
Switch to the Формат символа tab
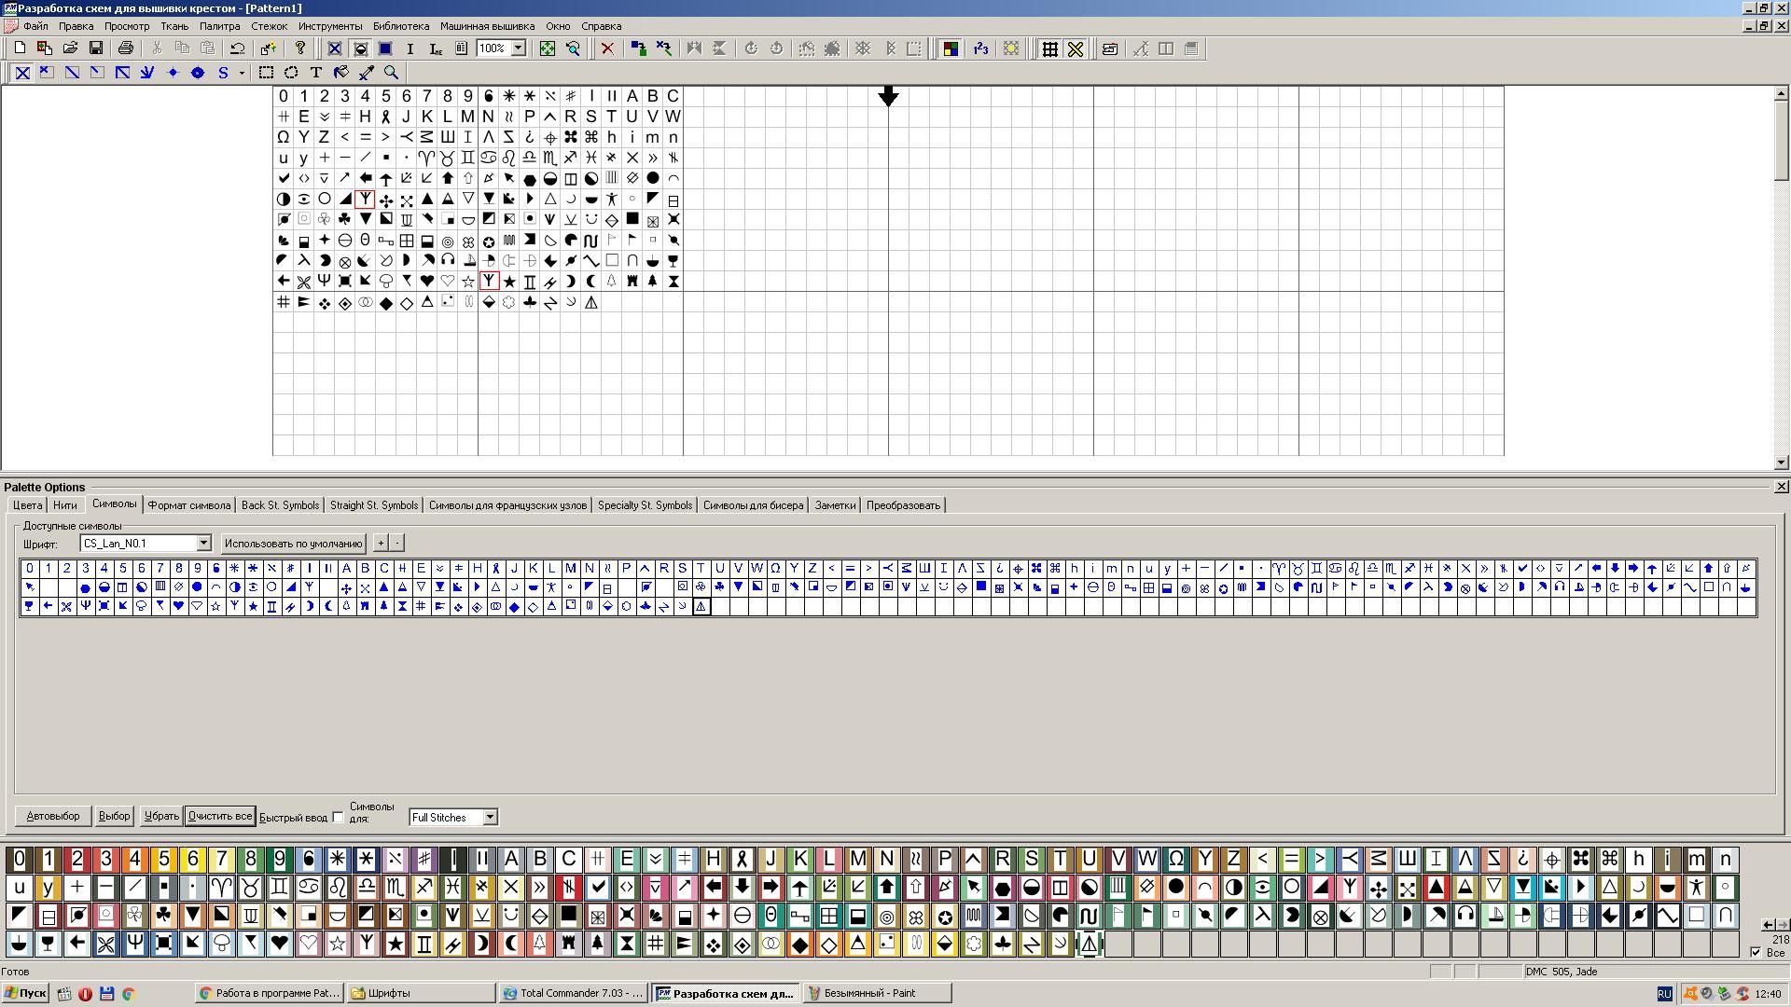click(188, 505)
